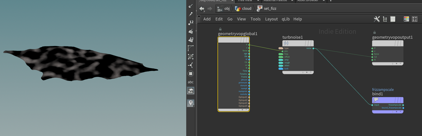This screenshot has height=136, width=422.
Task: Click the circular disc icon in sidebar
Action: tap(191, 74)
